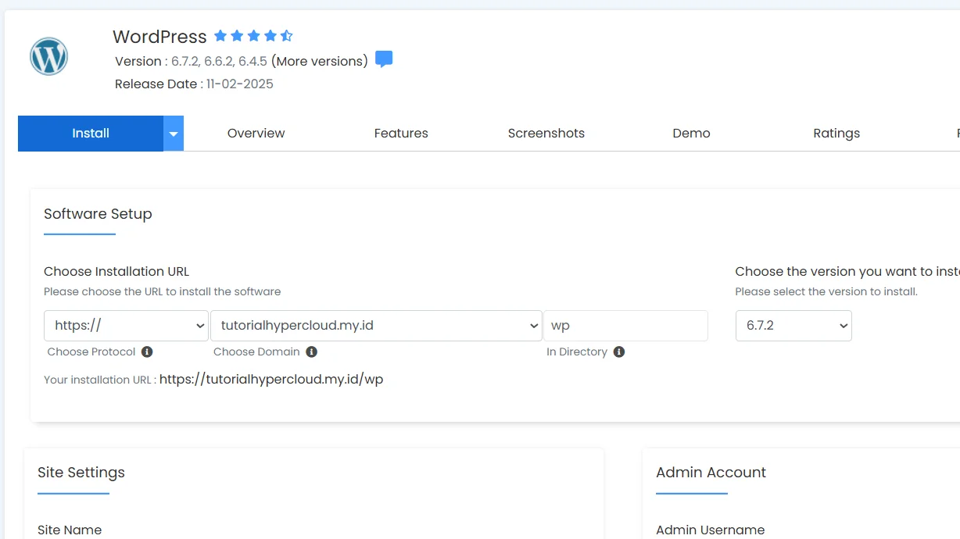
Task: Expand the Install button dropdown arrow
Action: click(174, 134)
